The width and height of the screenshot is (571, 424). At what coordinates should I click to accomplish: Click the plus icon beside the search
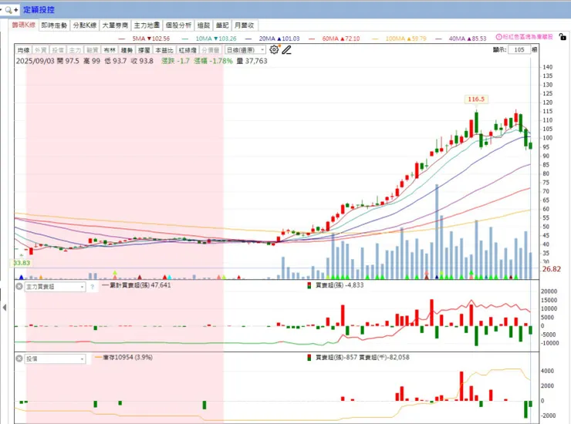coord(15,10)
